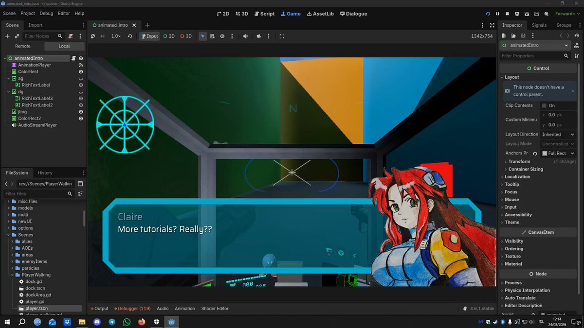The image size is (584, 328).
Task: Switch to the Remote scene tree
Action: click(23, 46)
